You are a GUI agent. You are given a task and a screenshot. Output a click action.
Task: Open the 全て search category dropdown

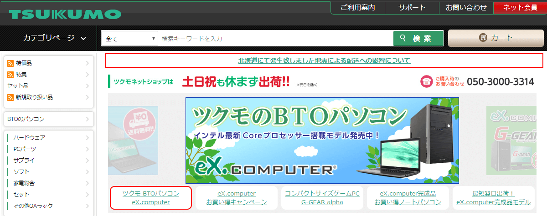pyautogui.click(x=129, y=39)
